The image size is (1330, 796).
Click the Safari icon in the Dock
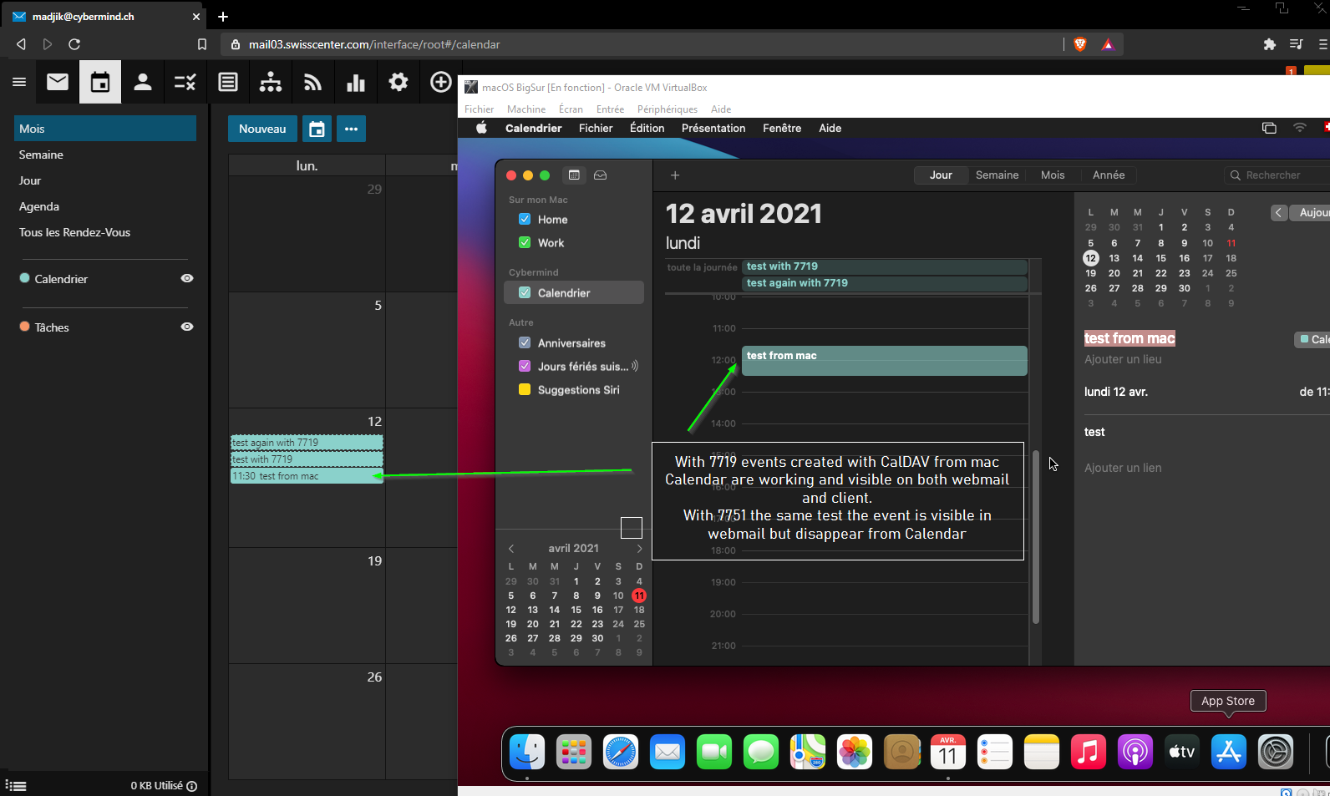(620, 752)
